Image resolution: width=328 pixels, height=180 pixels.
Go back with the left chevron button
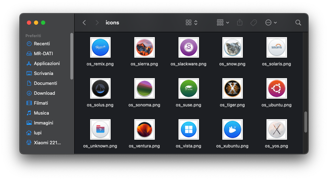pos(84,23)
